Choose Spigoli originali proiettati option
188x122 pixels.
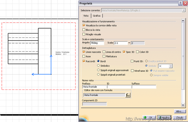pyautogui.click(x=98, y=74)
